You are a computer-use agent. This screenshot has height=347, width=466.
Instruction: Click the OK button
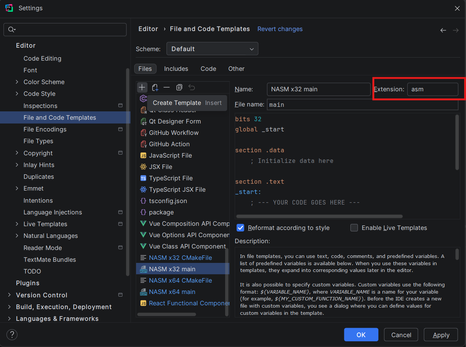click(x=361, y=335)
